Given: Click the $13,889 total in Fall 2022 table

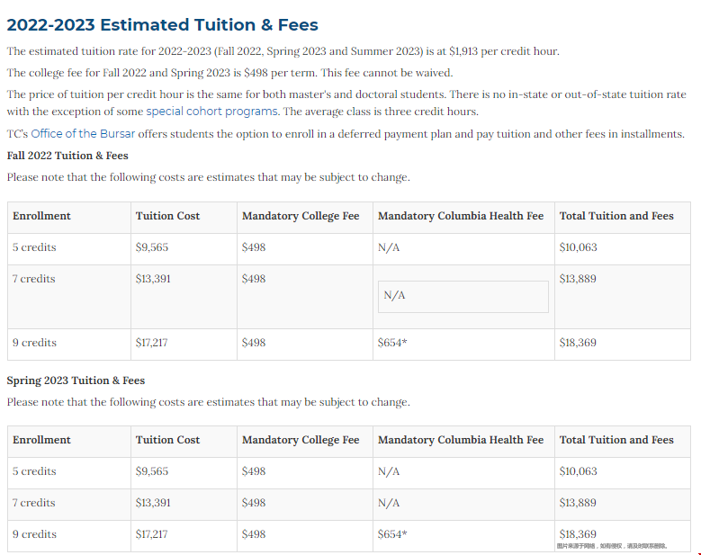Looking at the screenshot, I should [578, 279].
